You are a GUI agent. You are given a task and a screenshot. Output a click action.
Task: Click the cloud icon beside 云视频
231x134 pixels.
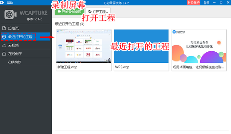coord(4,45)
